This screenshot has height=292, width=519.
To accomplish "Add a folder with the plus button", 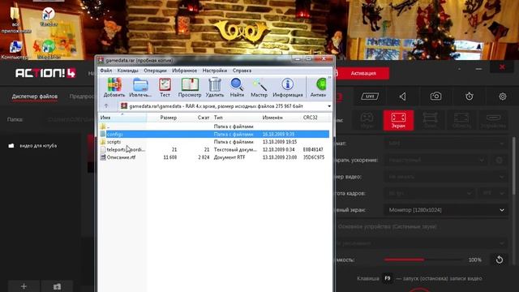I will 24,286.
